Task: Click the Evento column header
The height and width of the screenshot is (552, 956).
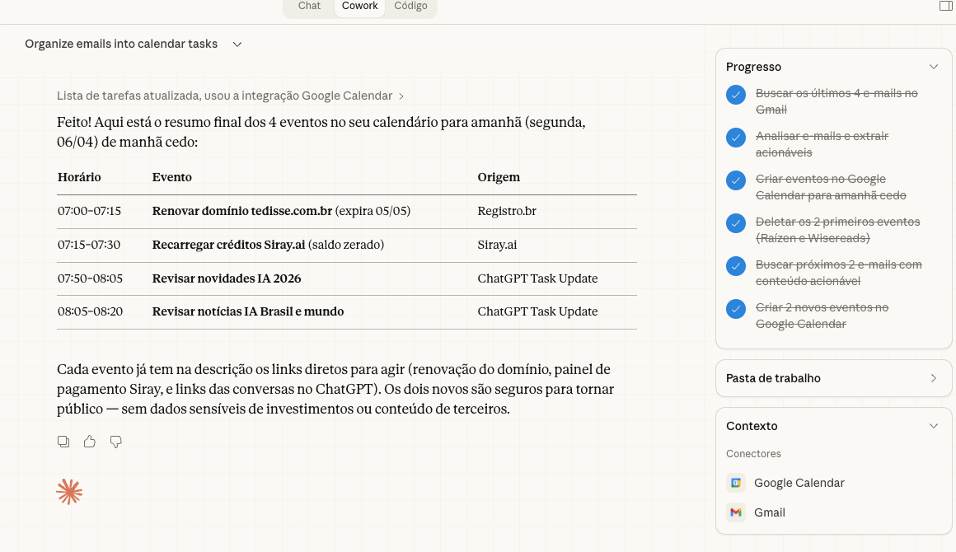Action: (172, 177)
